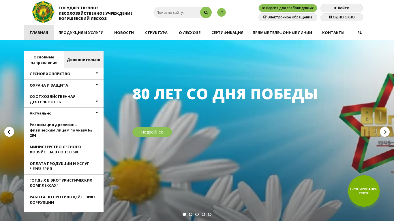This screenshot has height=221, width=394.
Task: Open ОПЛАТА ПРОДУКЦИИ И УСЛУГ ЧЕРЕЗ ЕРИП
Action: (64, 166)
